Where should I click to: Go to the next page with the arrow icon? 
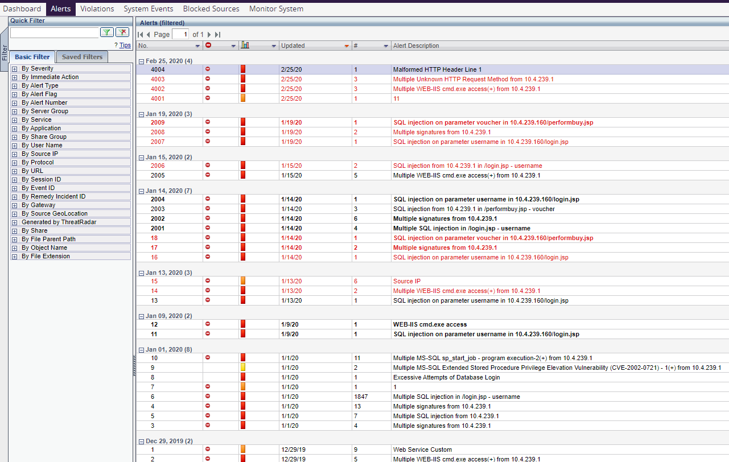209,34
